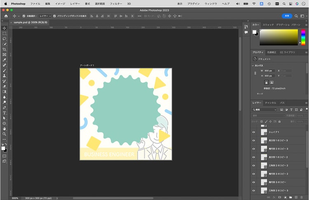Select the Horizontal Type tool
The width and height of the screenshot is (309, 200).
pyautogui.click(x=5, y=113)
